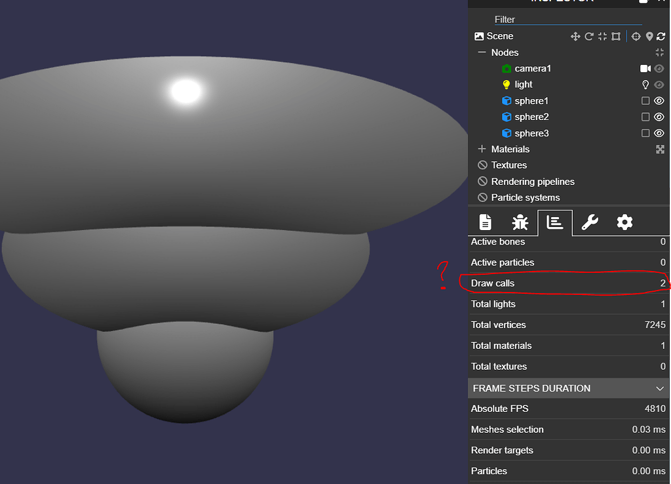Open the Settings tab with the gear icon

[x=624, y=222]
